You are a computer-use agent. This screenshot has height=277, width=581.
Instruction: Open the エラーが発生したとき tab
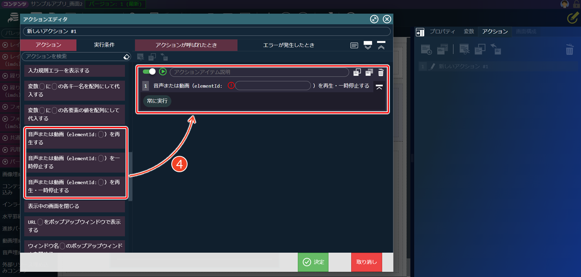[x=288, y=45]
